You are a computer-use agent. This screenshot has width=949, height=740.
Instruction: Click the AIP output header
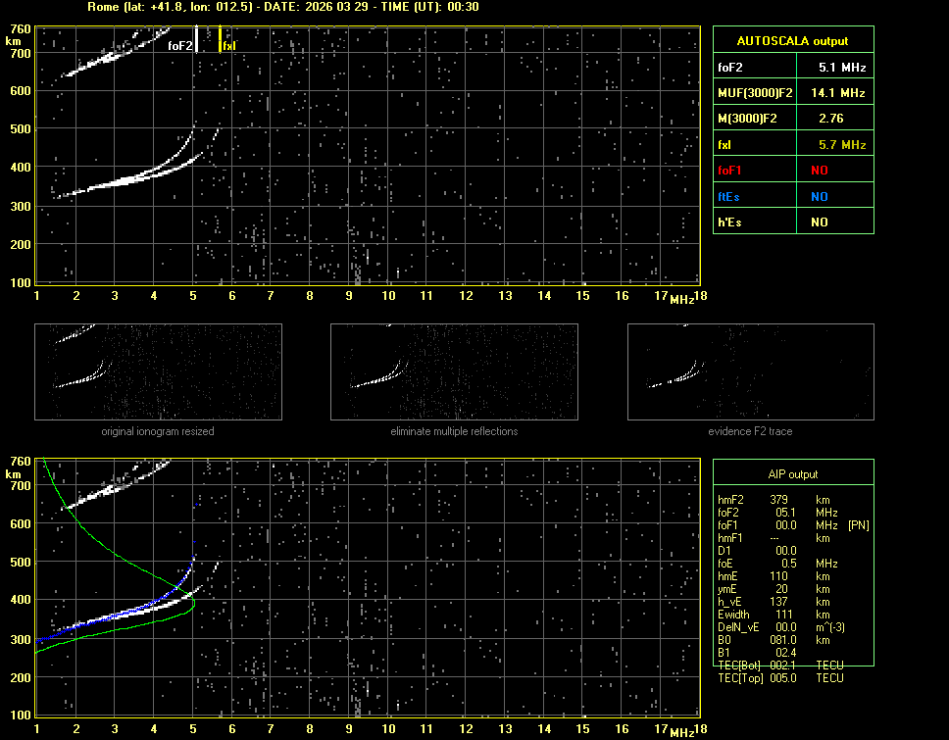click(792, 474)
